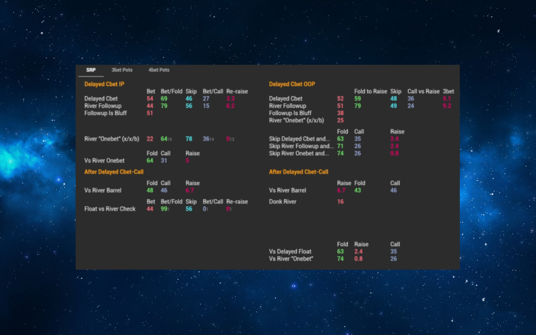
Task: Expand the "Skip River Followup and..." stat label
Action: pos(301,146)
